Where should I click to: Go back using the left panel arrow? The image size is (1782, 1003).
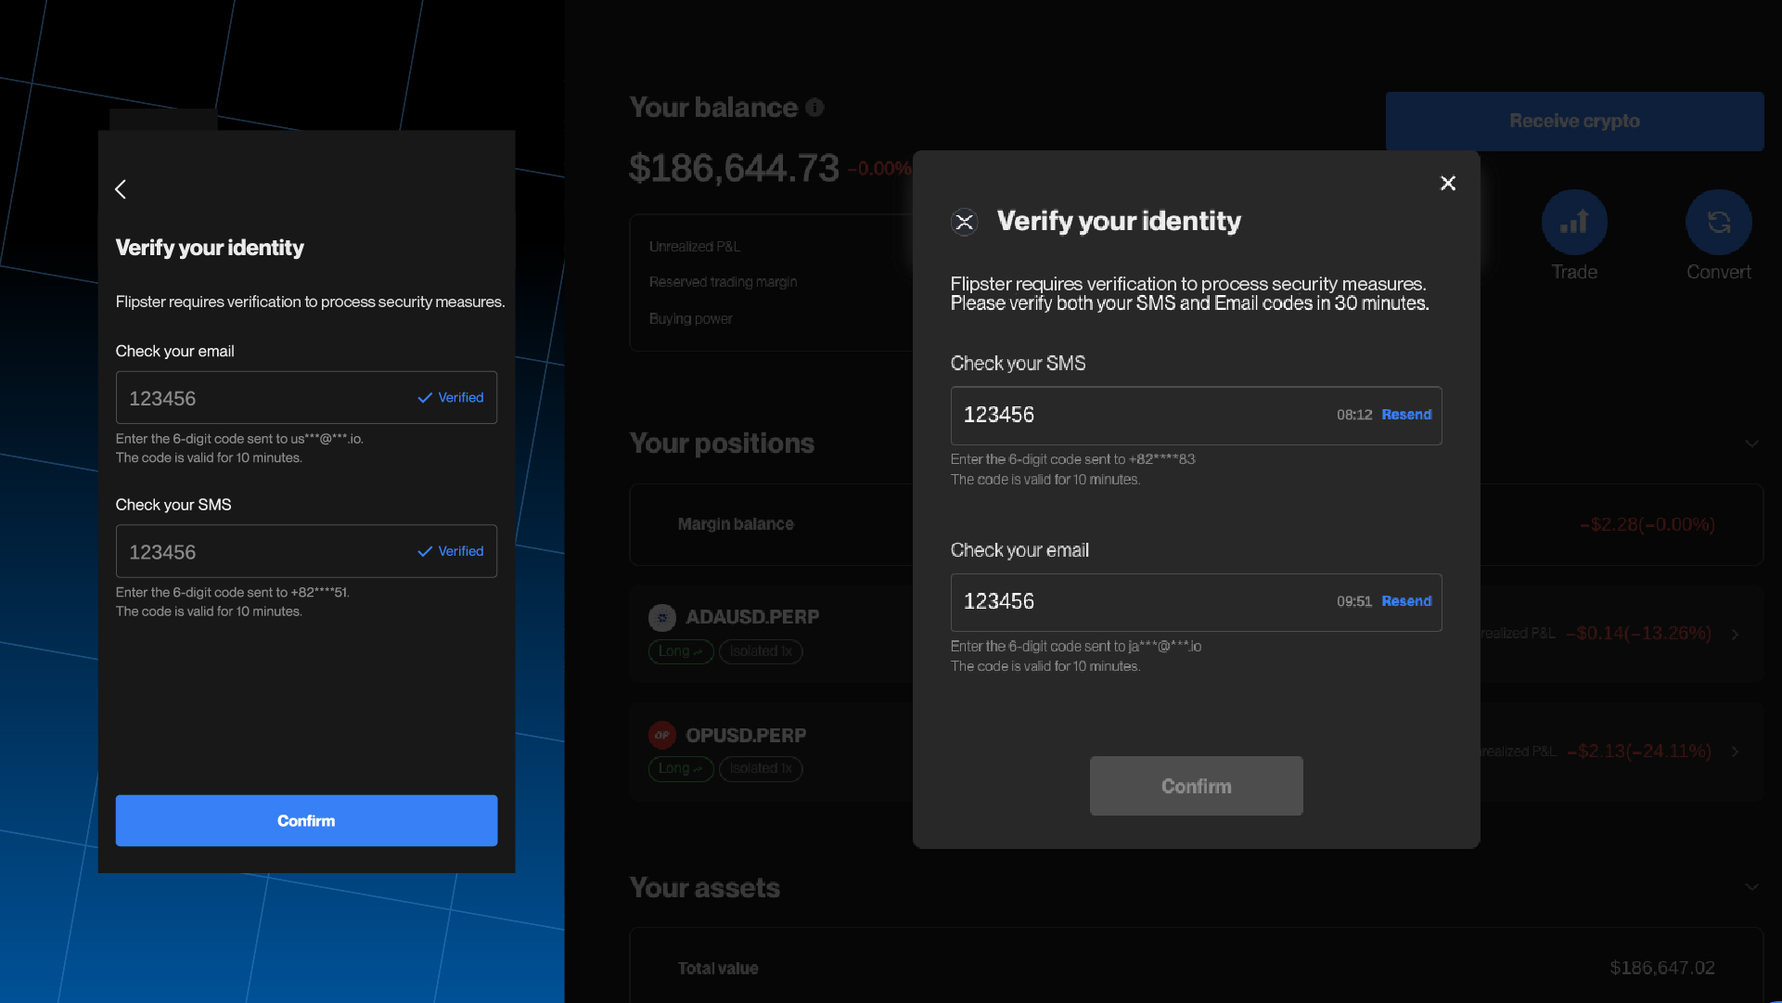click(121, 189)
